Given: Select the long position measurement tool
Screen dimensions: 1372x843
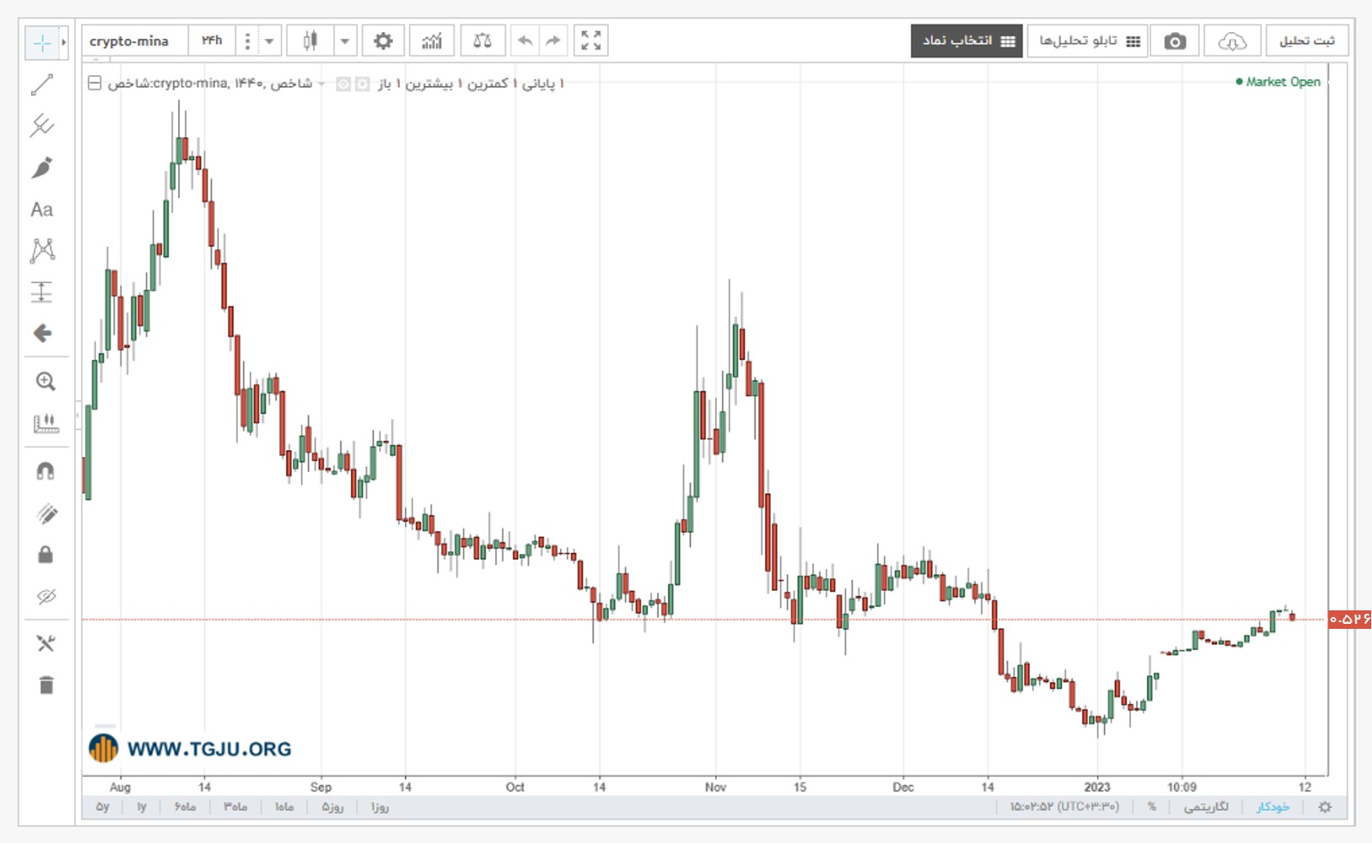Looking at the screenshot, I should [x=42, y=292].
